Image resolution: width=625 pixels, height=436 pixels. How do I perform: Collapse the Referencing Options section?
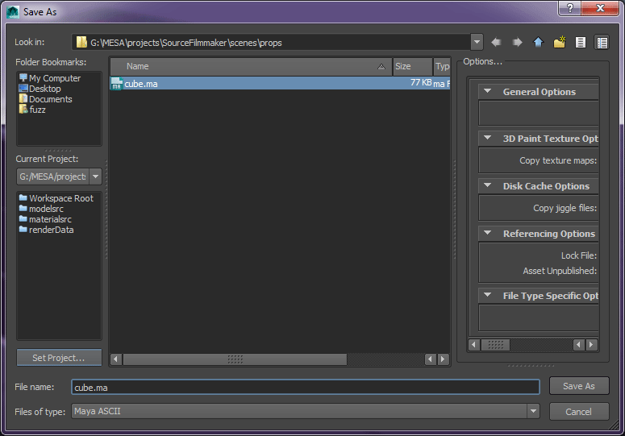point(488,234)
